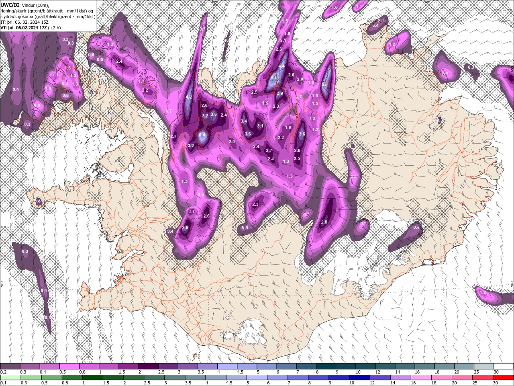The height and width of the screenshot is (386, 514).
Task: Pick the lavender upper swatch between 4 and 4.5
Action: coord(227,366)
